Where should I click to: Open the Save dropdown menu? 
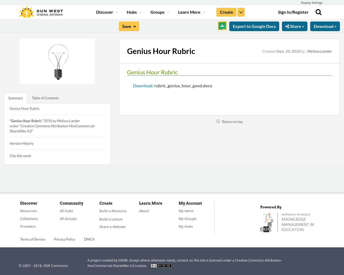coord(128,26)
